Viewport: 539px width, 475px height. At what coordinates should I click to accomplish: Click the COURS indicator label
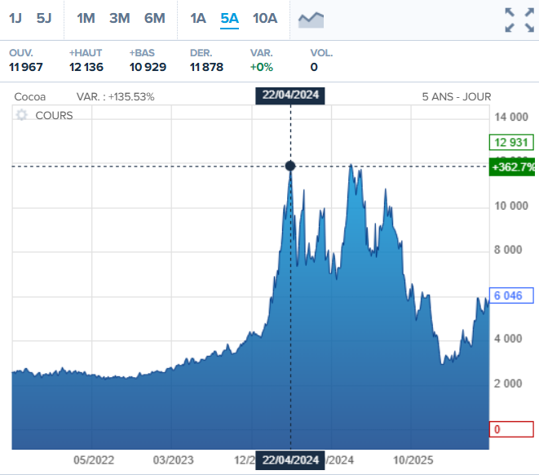click(x=54, y=115)
